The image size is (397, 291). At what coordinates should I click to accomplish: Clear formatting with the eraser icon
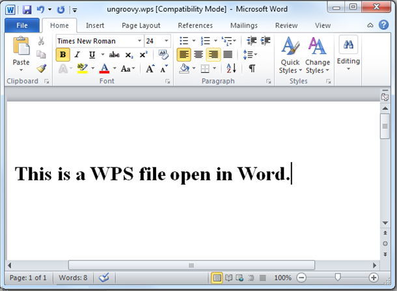pos(163,55)
